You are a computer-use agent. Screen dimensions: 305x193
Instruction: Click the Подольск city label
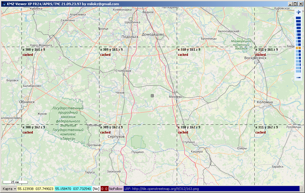130,37
